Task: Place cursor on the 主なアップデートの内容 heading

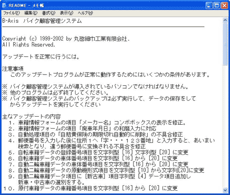Action: pos(31,117)
